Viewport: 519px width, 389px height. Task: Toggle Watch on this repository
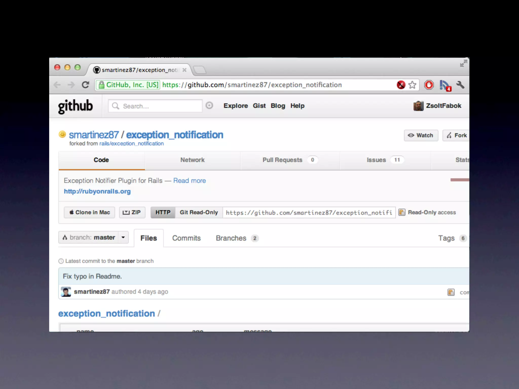pyautogui.click(x=421, y=135)
